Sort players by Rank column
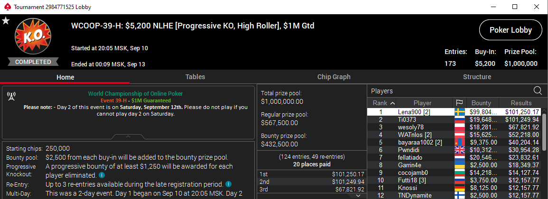 pos(381,103)
